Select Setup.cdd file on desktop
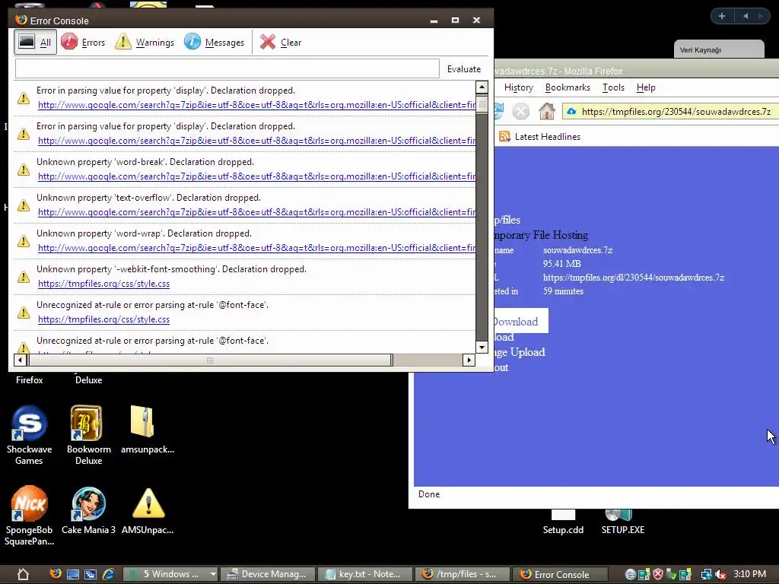779x584 pixels. tap(563, 523)
